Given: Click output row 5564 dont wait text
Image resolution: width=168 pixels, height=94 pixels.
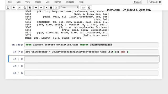Looking at the screenshot, I should point(76,17).
